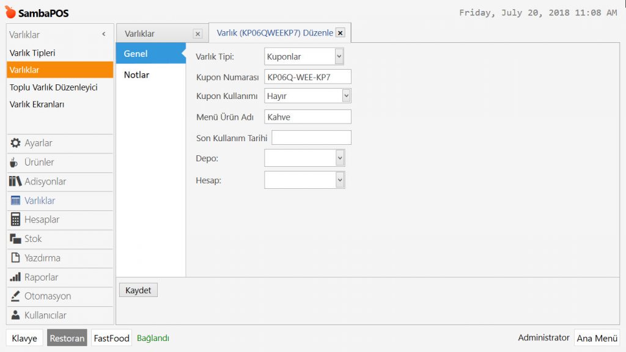This screenshot has height=352, width=626.
Task: Switch to the Varlıklar list tab
Action: [140, 34]
